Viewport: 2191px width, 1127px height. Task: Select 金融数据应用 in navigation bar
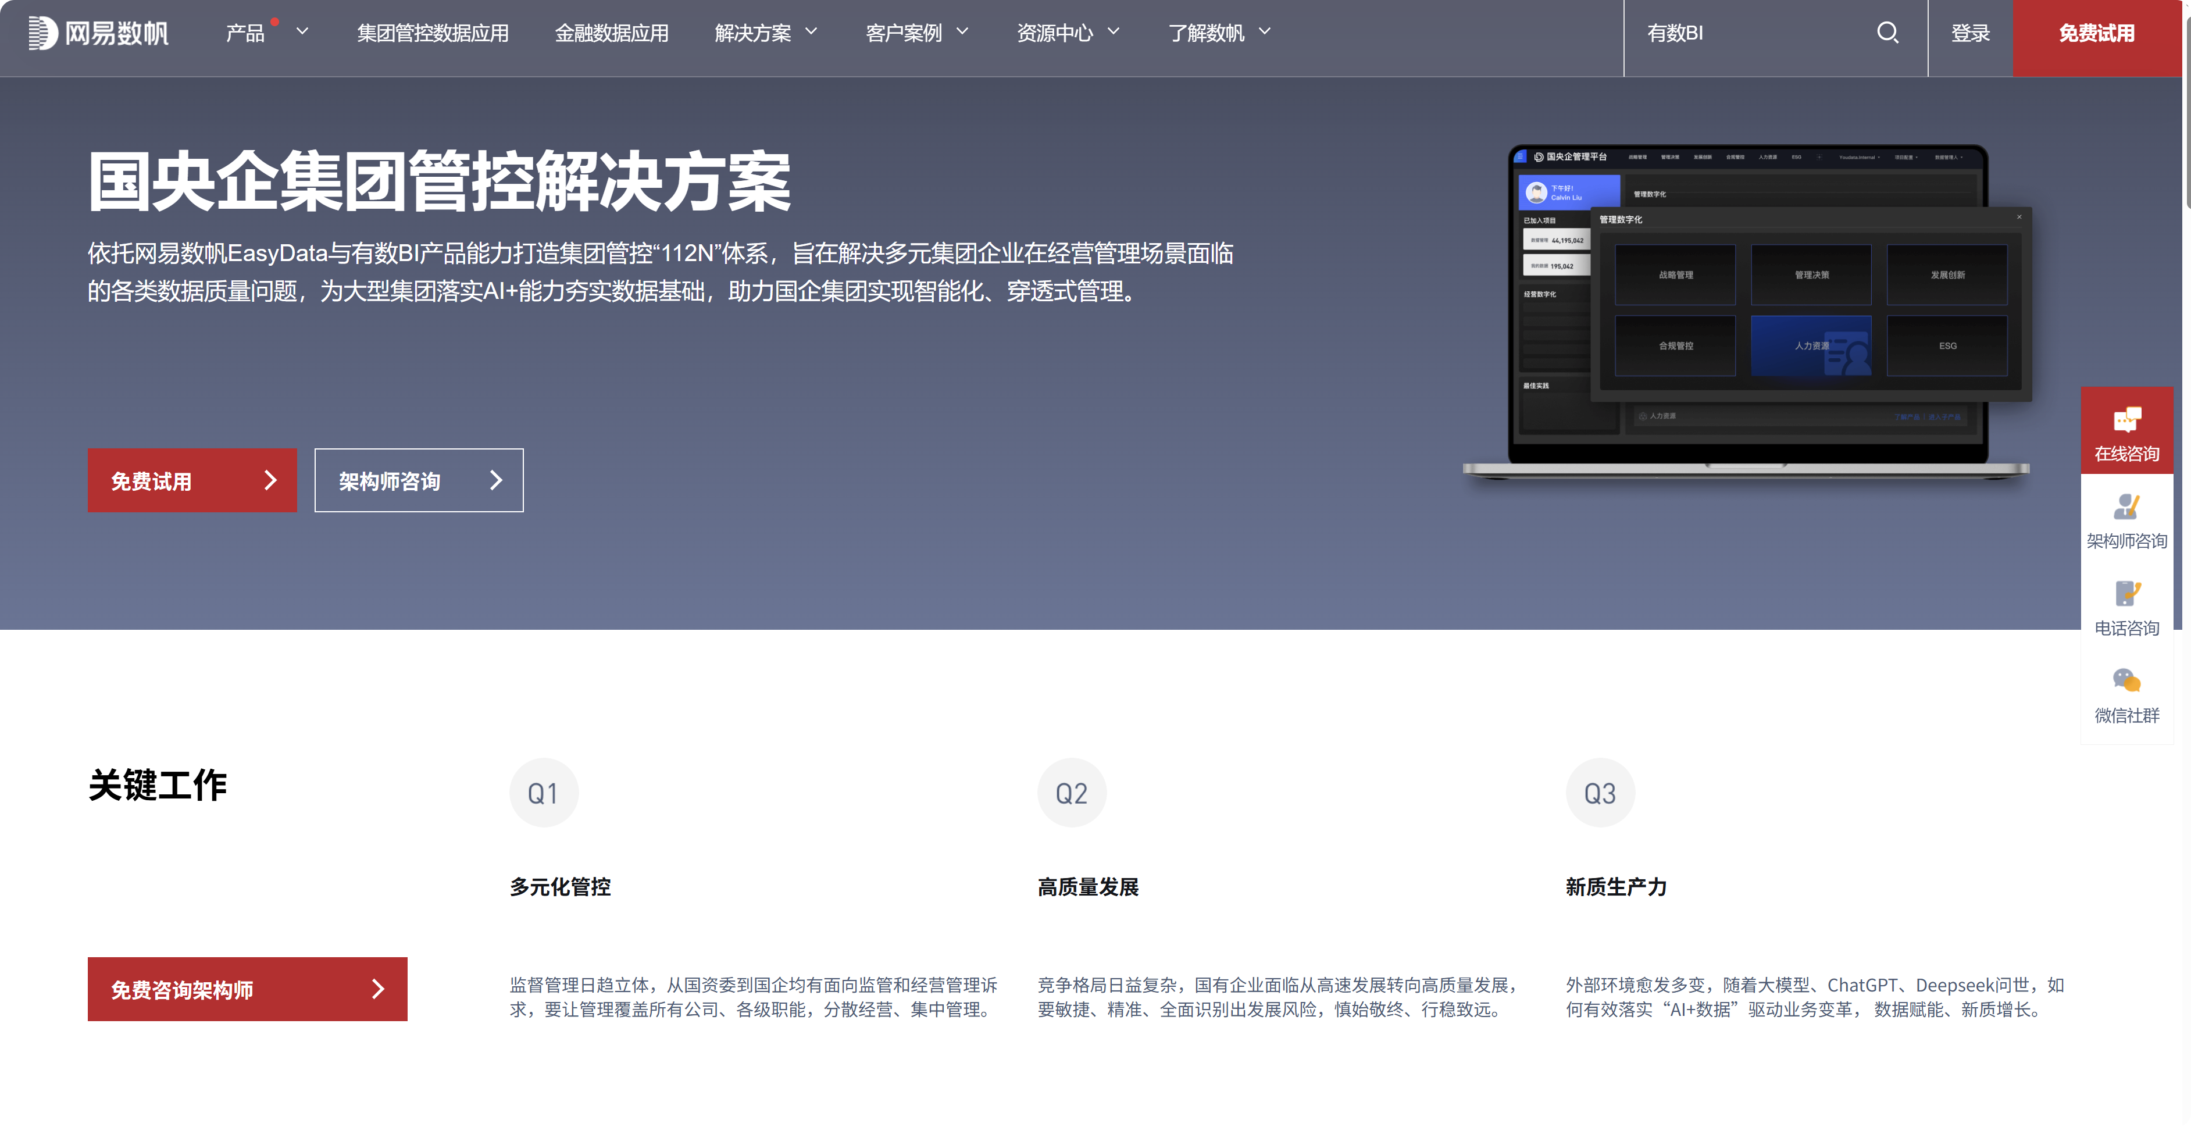[611, 33]
